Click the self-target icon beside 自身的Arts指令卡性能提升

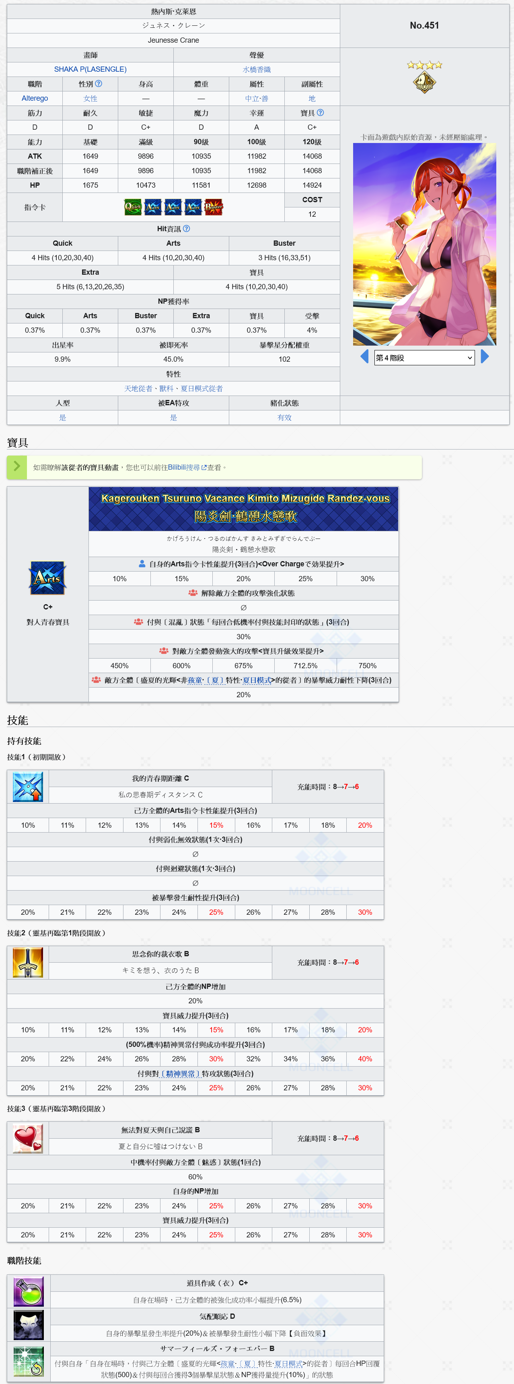point(142,564)
